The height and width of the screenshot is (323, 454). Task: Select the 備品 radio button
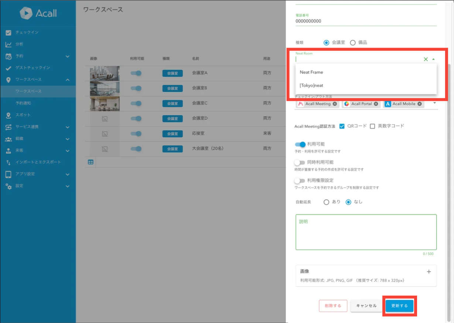point(352,42)
